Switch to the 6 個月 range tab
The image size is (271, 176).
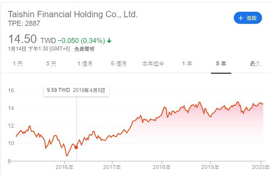coord(119,63)
